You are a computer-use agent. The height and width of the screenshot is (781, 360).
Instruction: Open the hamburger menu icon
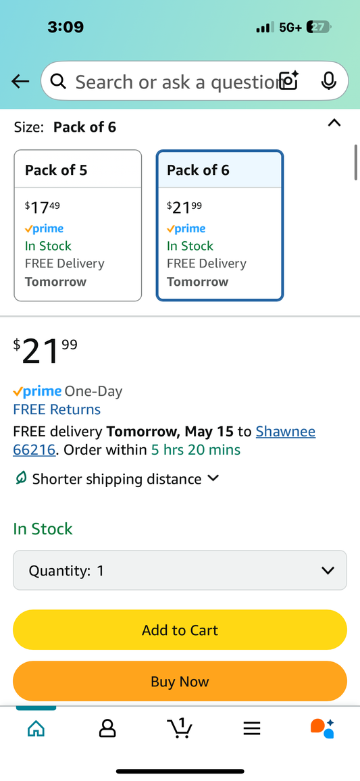(252, 729)
